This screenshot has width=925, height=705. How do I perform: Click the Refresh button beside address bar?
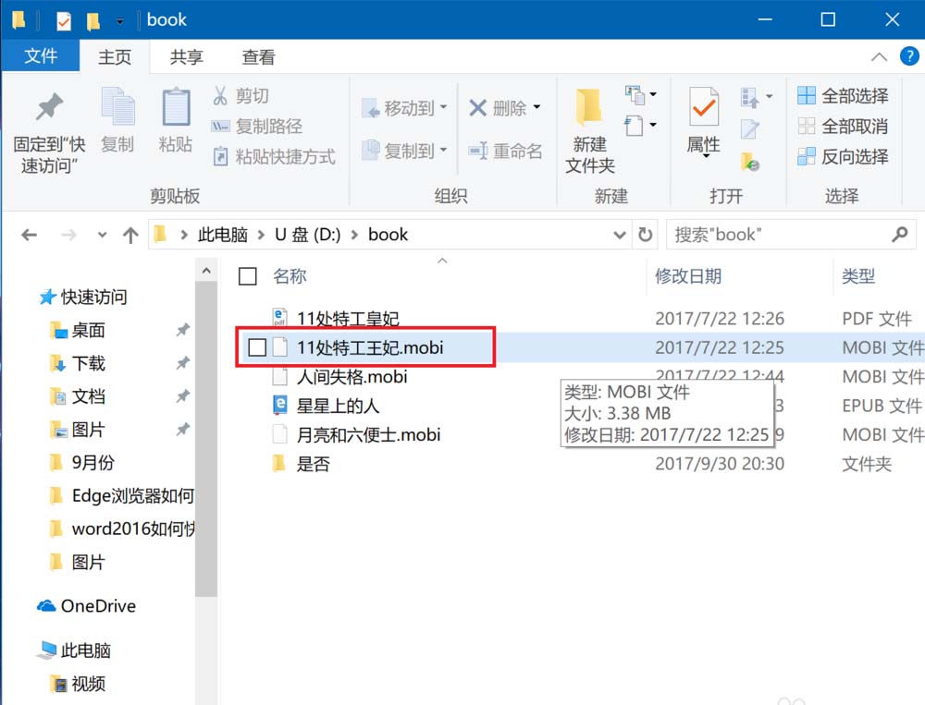click(646, 235)
